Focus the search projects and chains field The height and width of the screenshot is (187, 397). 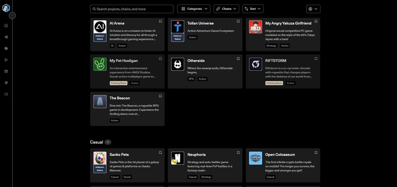[132, 9]
